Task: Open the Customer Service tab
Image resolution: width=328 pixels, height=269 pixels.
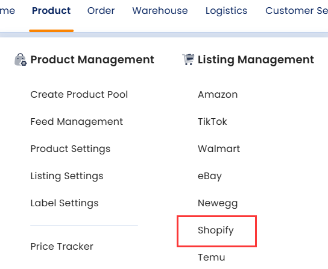Action: point(297,11)
